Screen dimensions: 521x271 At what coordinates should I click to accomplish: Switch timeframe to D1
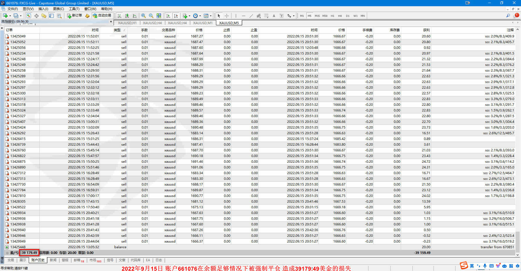click(348, 16)
